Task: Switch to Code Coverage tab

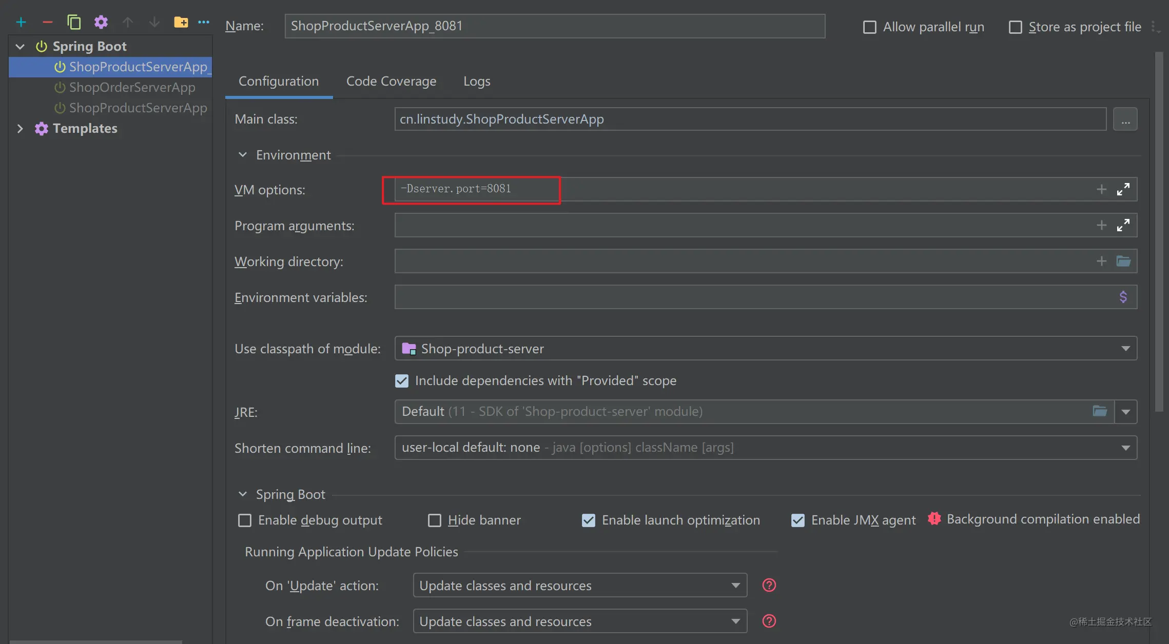Action: (391, 81)
